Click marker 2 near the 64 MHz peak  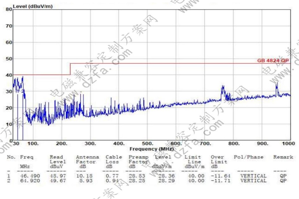[22, 91]
